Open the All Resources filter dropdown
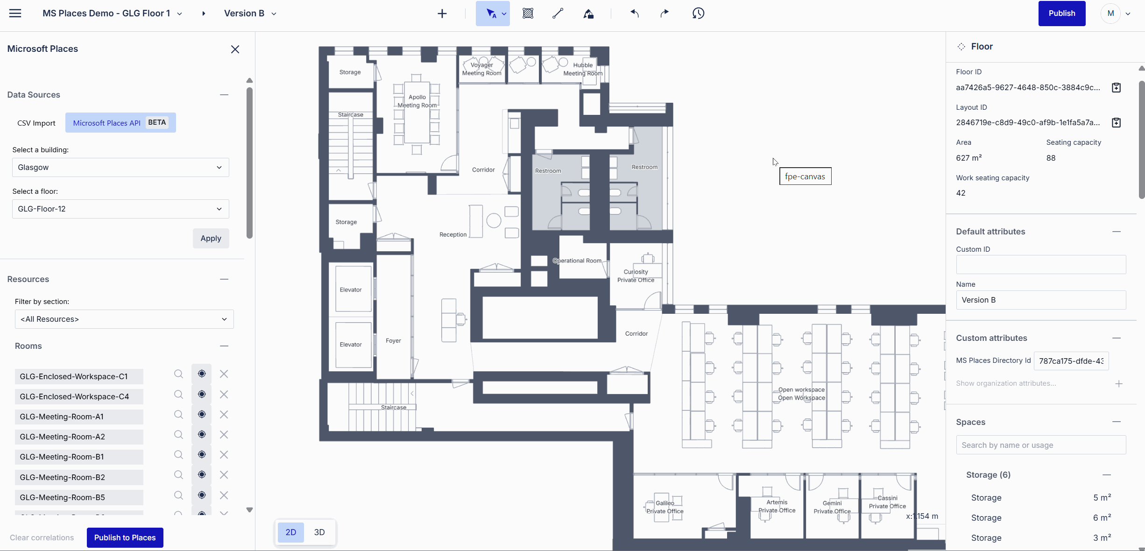Image resolution: width=1145 pixels, height=551 pixels. point(124,319)
